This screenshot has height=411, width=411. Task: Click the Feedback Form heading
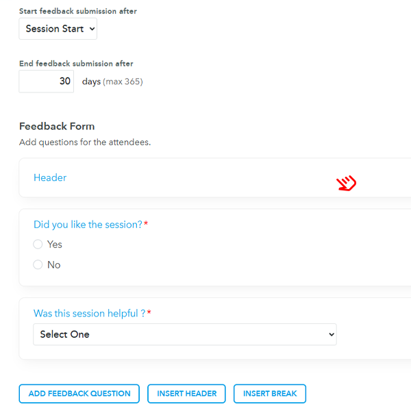57,126
